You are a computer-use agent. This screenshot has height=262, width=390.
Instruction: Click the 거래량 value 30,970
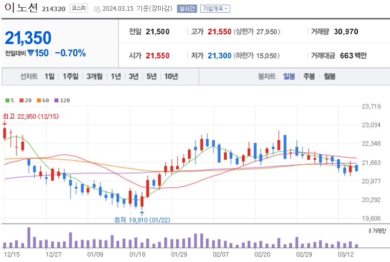[x=346, y=32]
